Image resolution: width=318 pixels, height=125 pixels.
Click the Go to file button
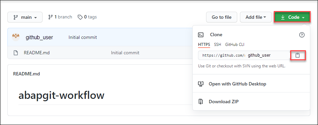point(221,17)
